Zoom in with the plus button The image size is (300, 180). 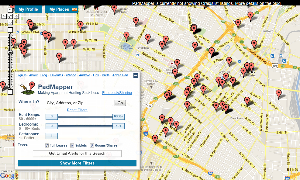point(10,30)
